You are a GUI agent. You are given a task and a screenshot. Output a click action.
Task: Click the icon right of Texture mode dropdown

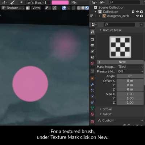coord(28,8)
